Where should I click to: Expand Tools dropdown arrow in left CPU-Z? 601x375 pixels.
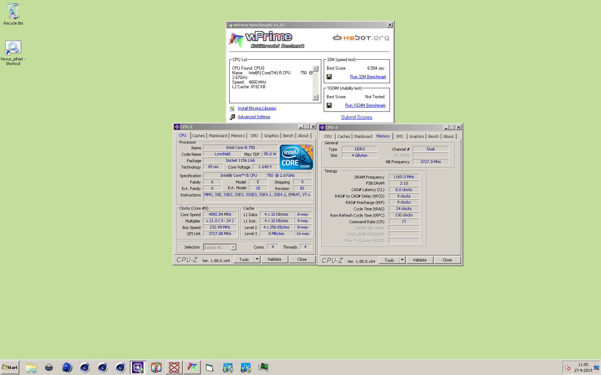pos(257,259)
